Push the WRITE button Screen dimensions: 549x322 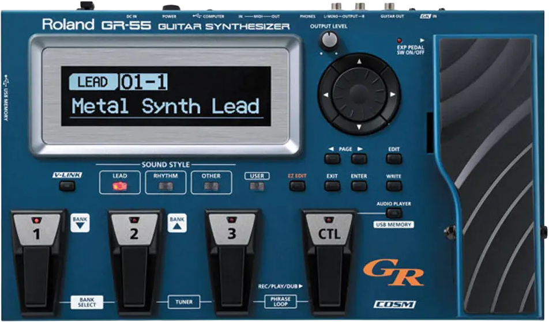coord(394,186)
